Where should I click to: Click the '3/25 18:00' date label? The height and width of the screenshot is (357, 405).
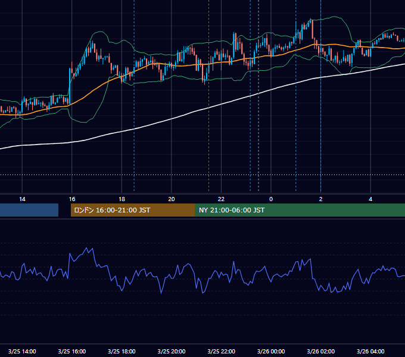[x=121, y=351]
